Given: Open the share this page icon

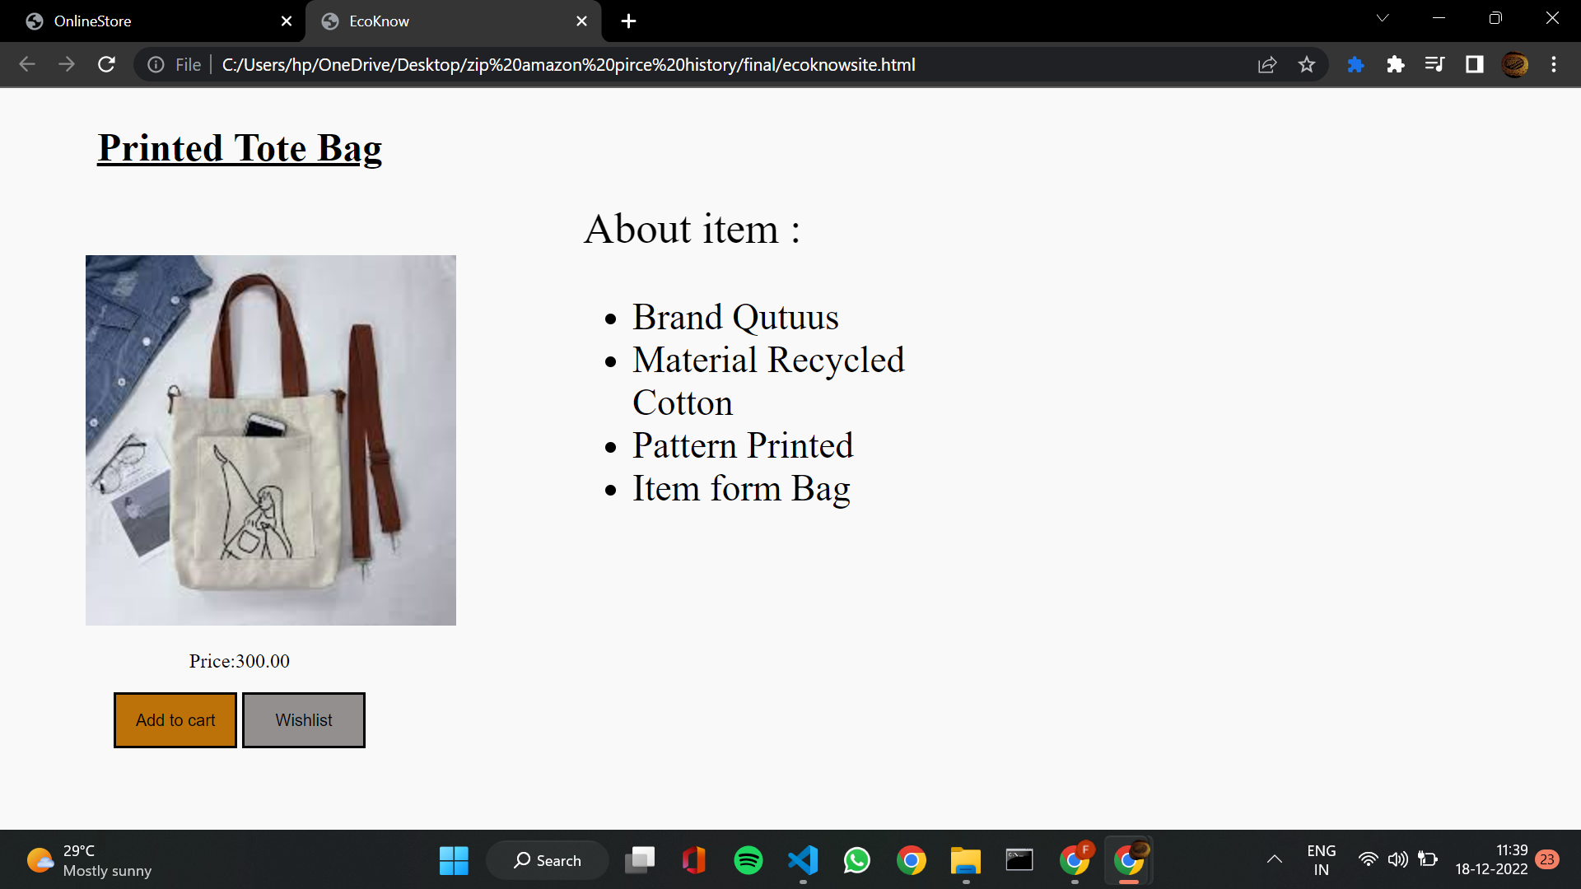Looking at the screenshot, I should click(1267, 64).
